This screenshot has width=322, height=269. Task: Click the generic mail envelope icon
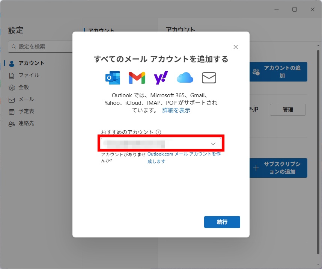pos(209,78)
